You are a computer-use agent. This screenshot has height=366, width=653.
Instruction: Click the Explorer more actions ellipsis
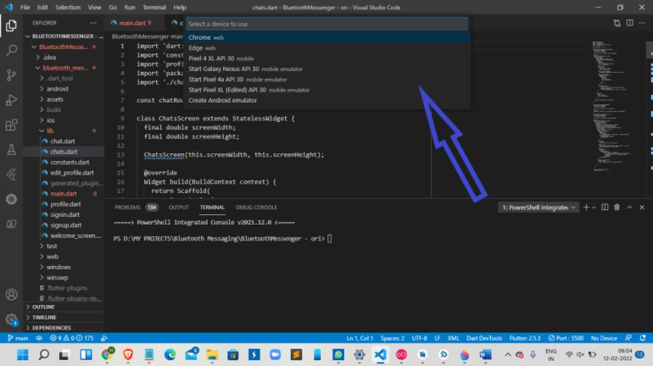click(x=93, y=23)
